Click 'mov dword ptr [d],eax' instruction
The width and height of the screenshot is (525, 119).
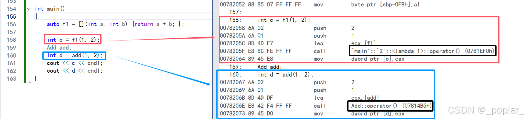(x=359, y=114)
